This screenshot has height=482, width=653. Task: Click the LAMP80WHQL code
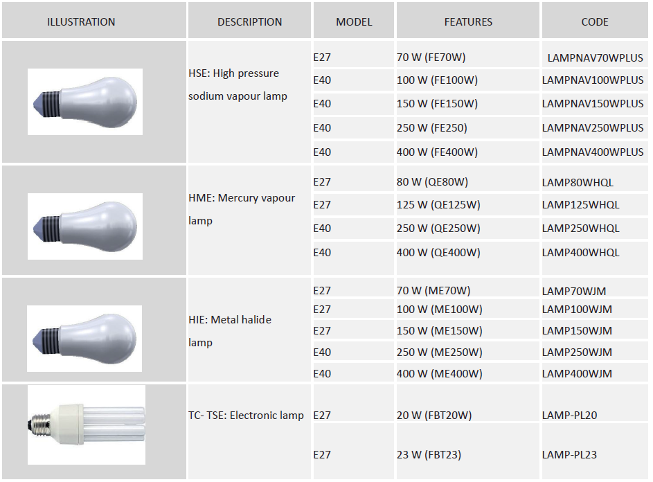[578, 183]
